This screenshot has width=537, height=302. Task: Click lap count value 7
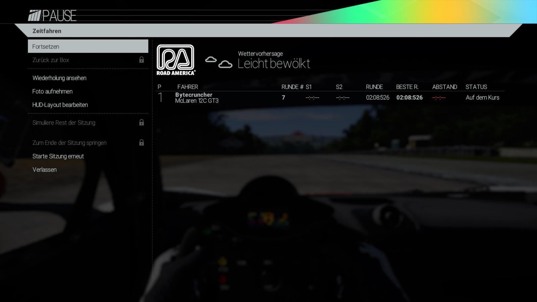click(284, 98)
